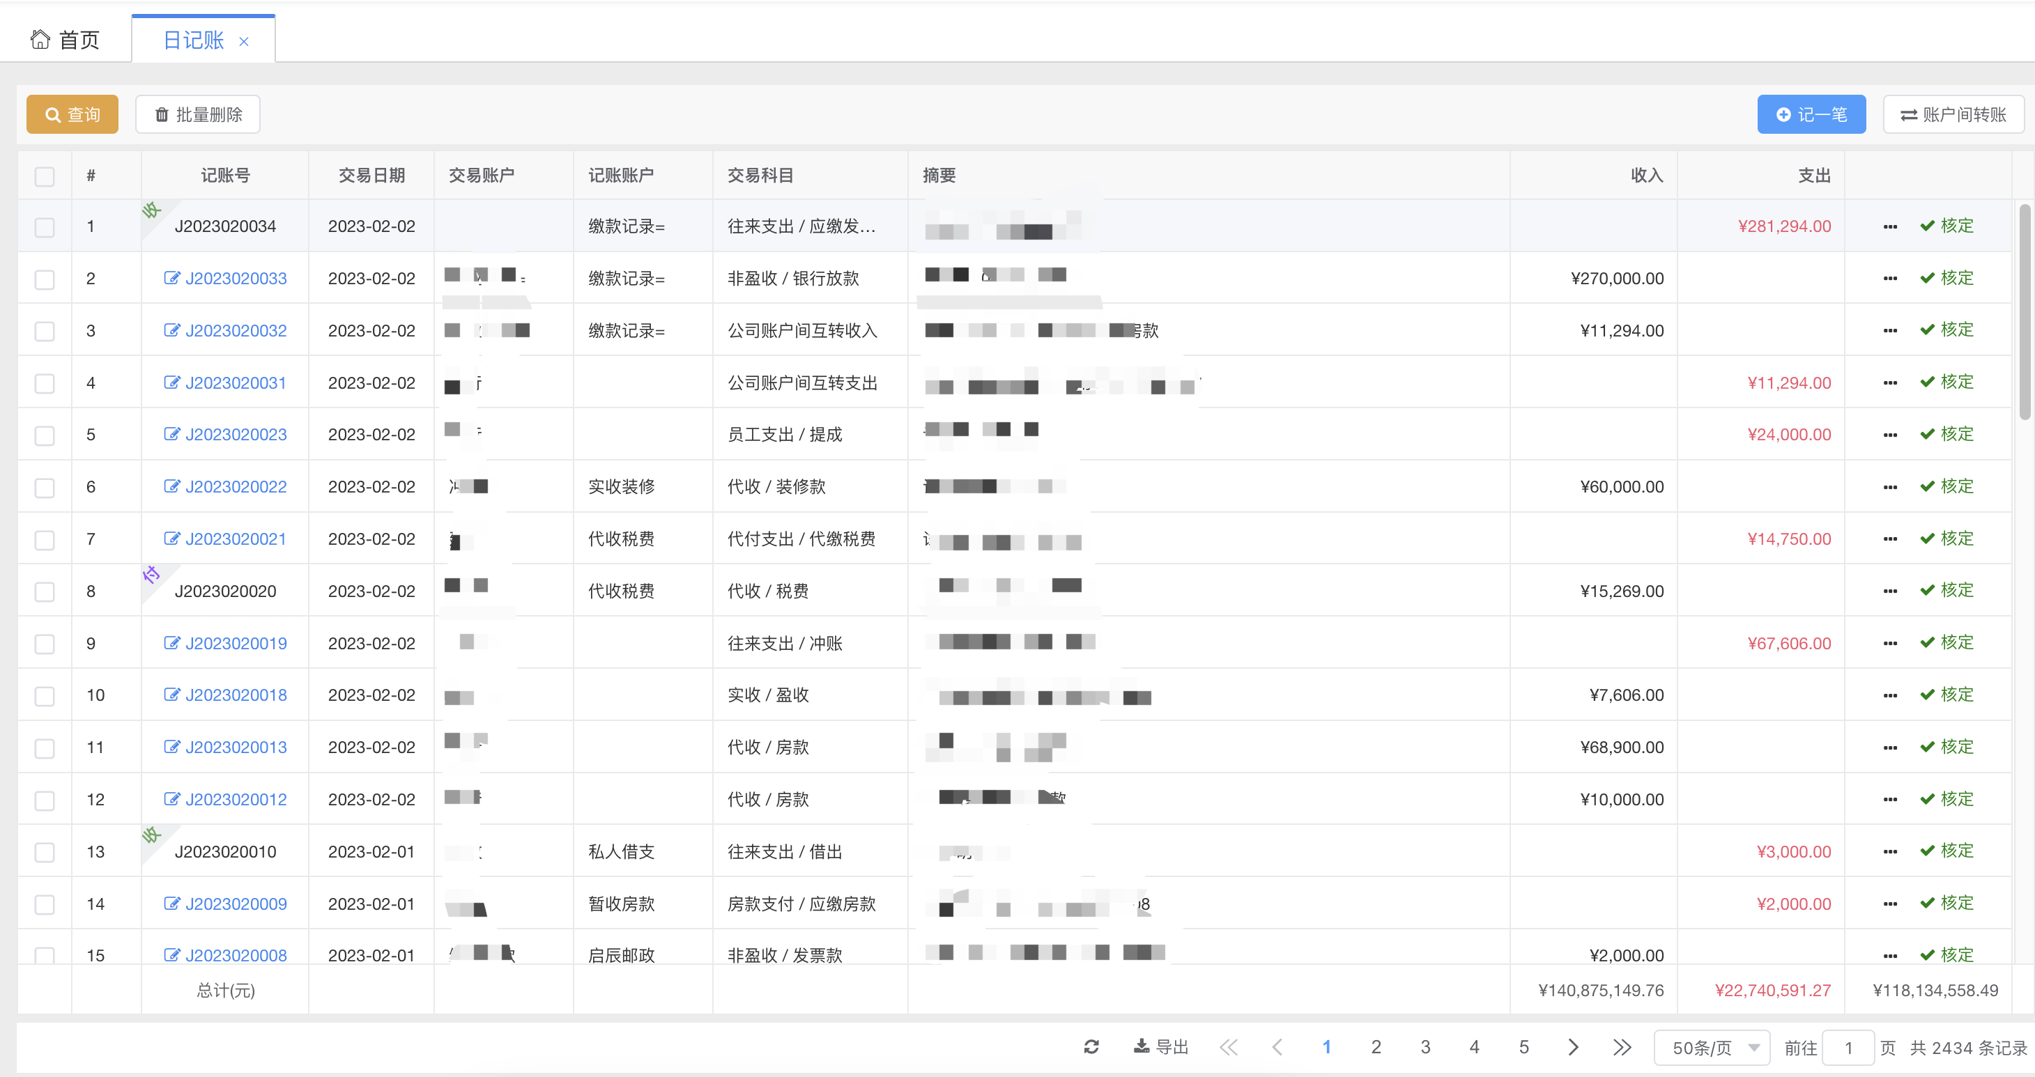Open the 首页 home tab

[65, 40]
